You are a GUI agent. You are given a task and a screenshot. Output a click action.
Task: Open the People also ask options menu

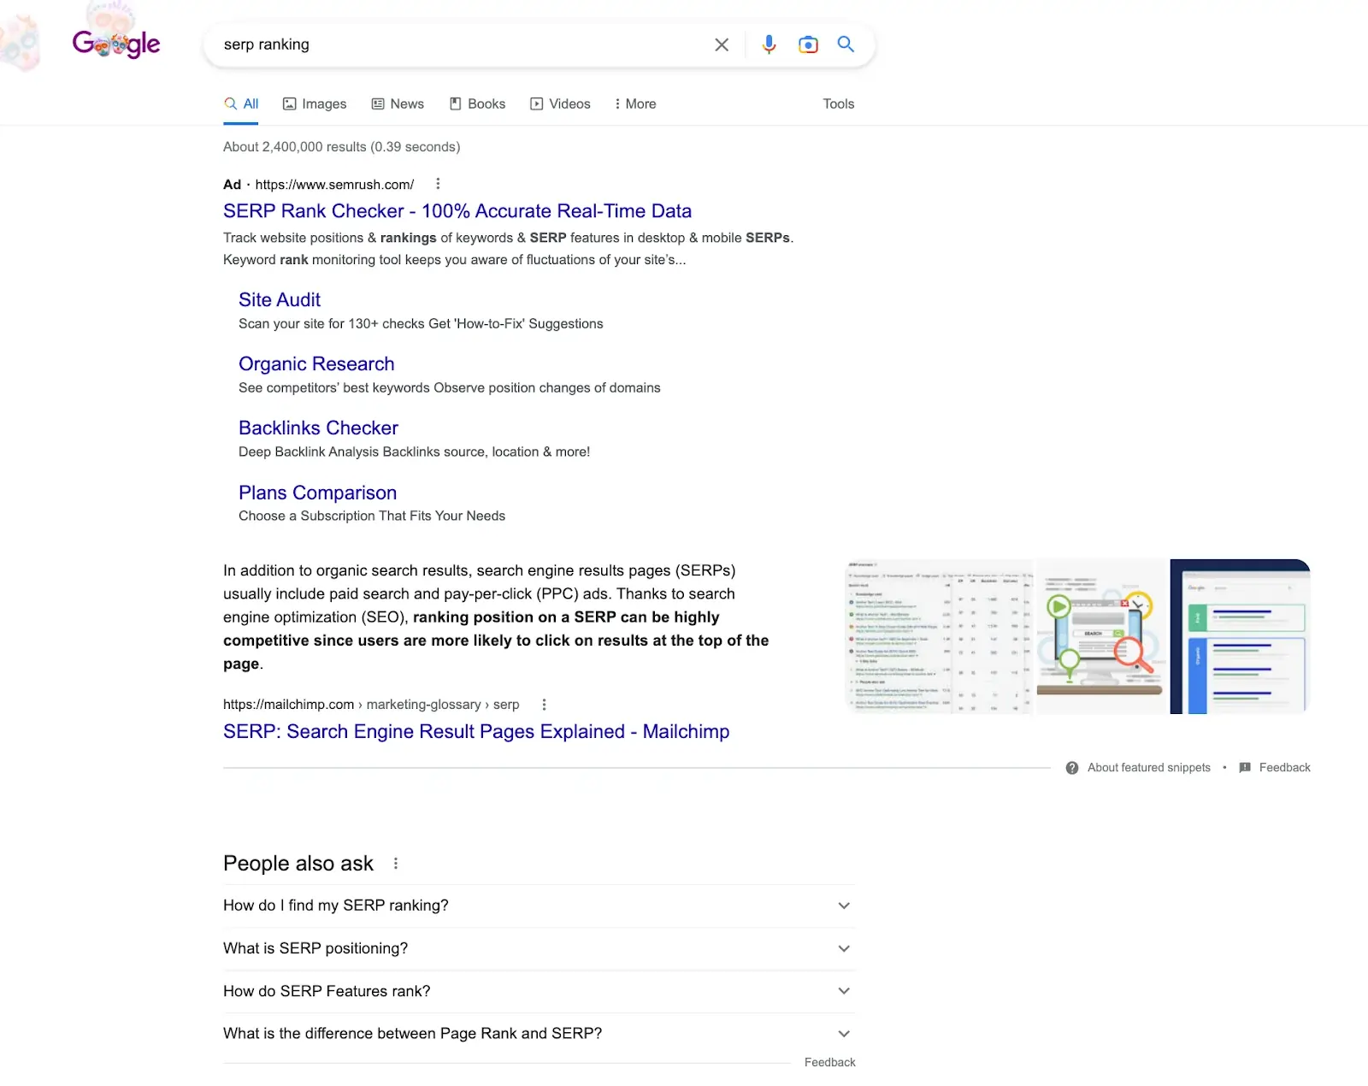click(396, 864)
